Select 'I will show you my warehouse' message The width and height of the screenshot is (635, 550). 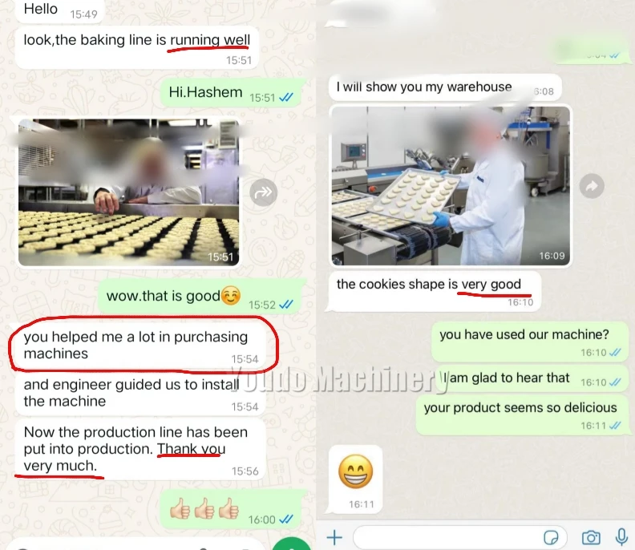[x=445, y=87]
